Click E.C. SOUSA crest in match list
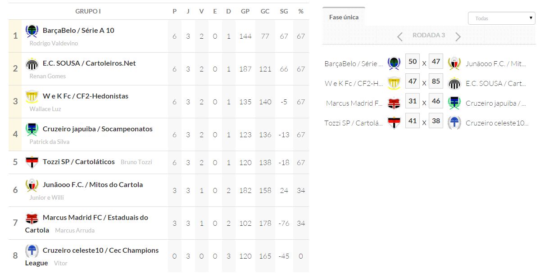This screenshot has width=540, height=273. click(454, 83)
